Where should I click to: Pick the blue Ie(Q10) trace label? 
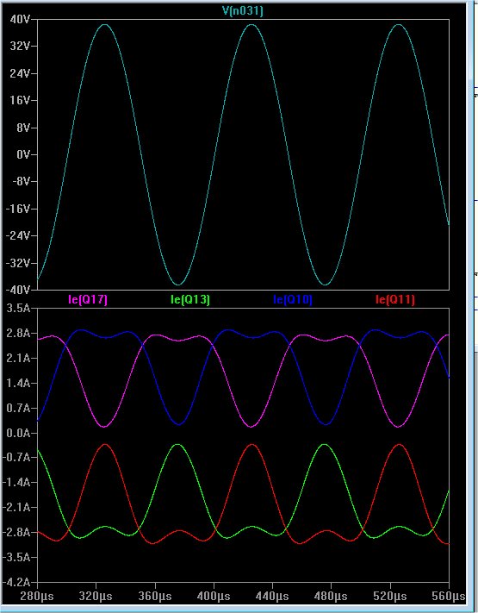[293, 300]
